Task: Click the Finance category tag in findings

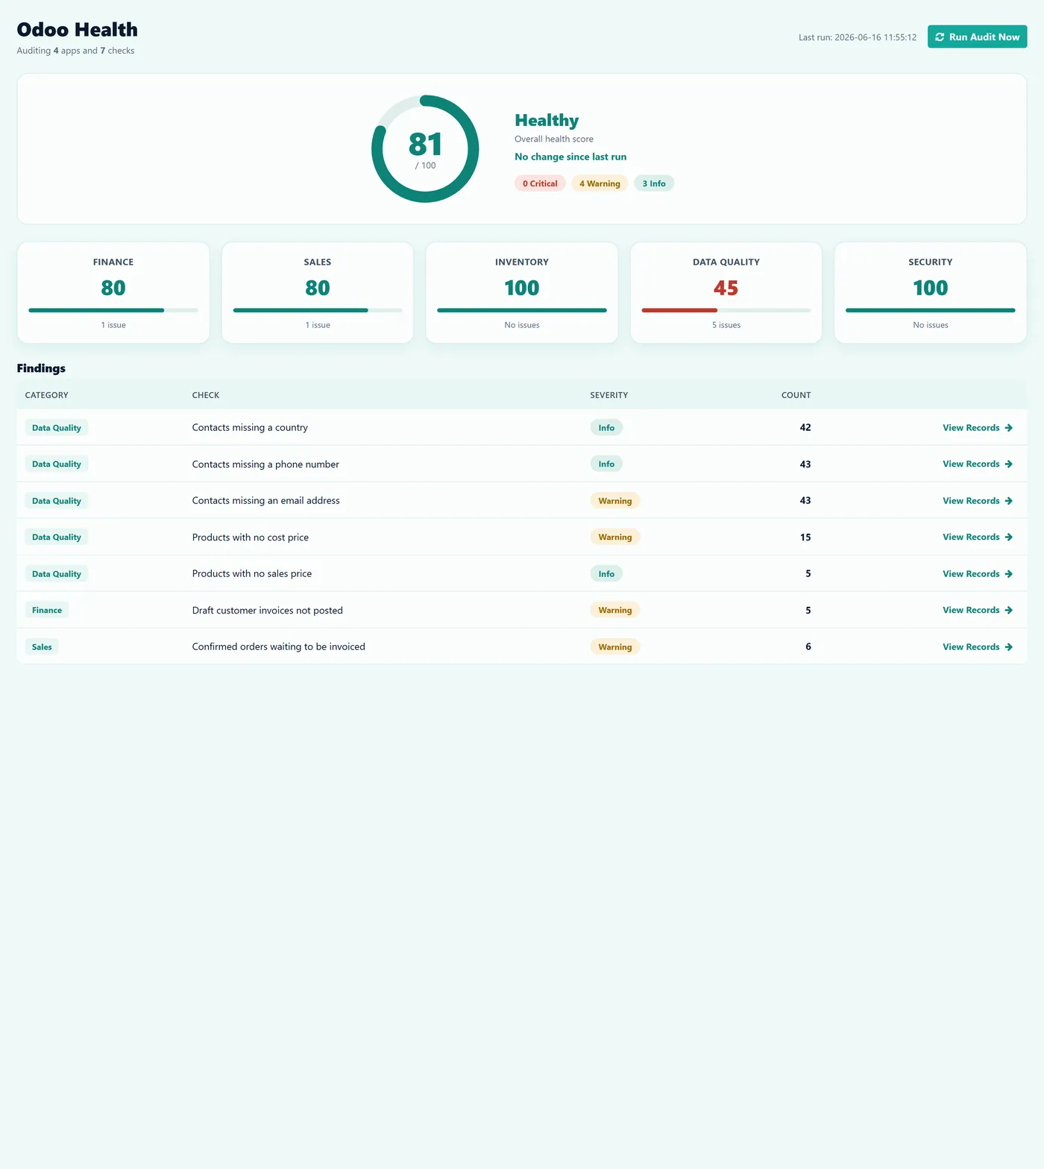Action: click(47, 610)
